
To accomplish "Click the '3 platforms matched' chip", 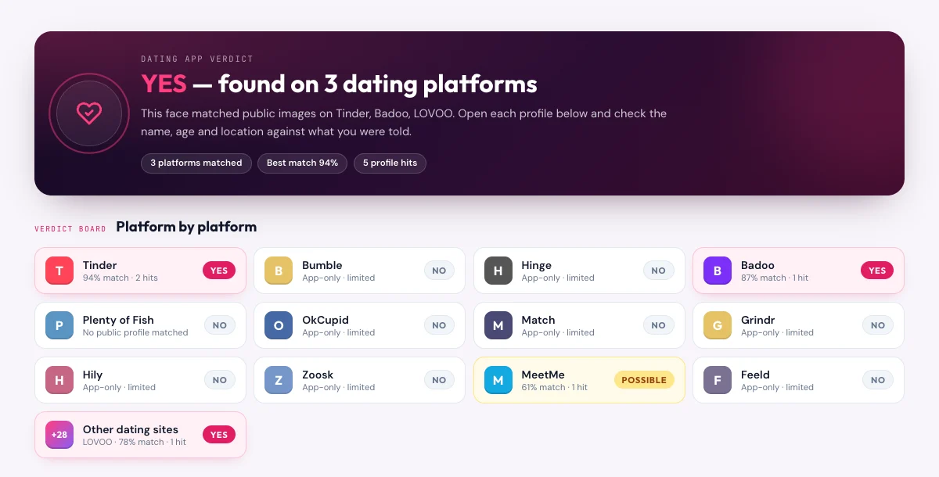I will click(x=196, y=163).
